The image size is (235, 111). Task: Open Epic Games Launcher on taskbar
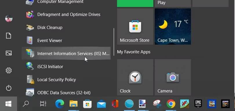198,104
